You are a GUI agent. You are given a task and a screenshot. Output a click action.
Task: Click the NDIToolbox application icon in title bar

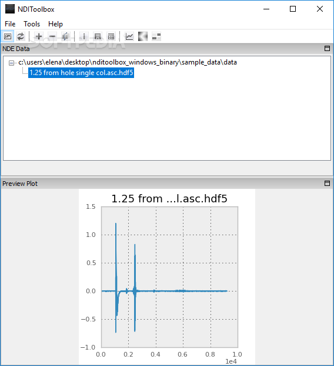[10, 9]
